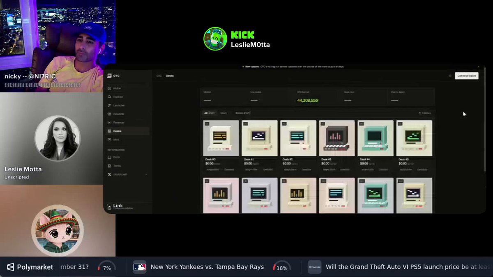Image resolution: width=493 pixels, height=277 pixels.
Task: Open the Desk #0 thumbnail
Action: pos(221,138)
